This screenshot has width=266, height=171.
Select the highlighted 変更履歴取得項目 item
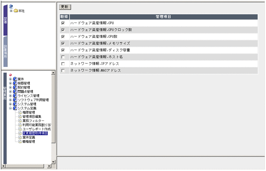point(35,133)
